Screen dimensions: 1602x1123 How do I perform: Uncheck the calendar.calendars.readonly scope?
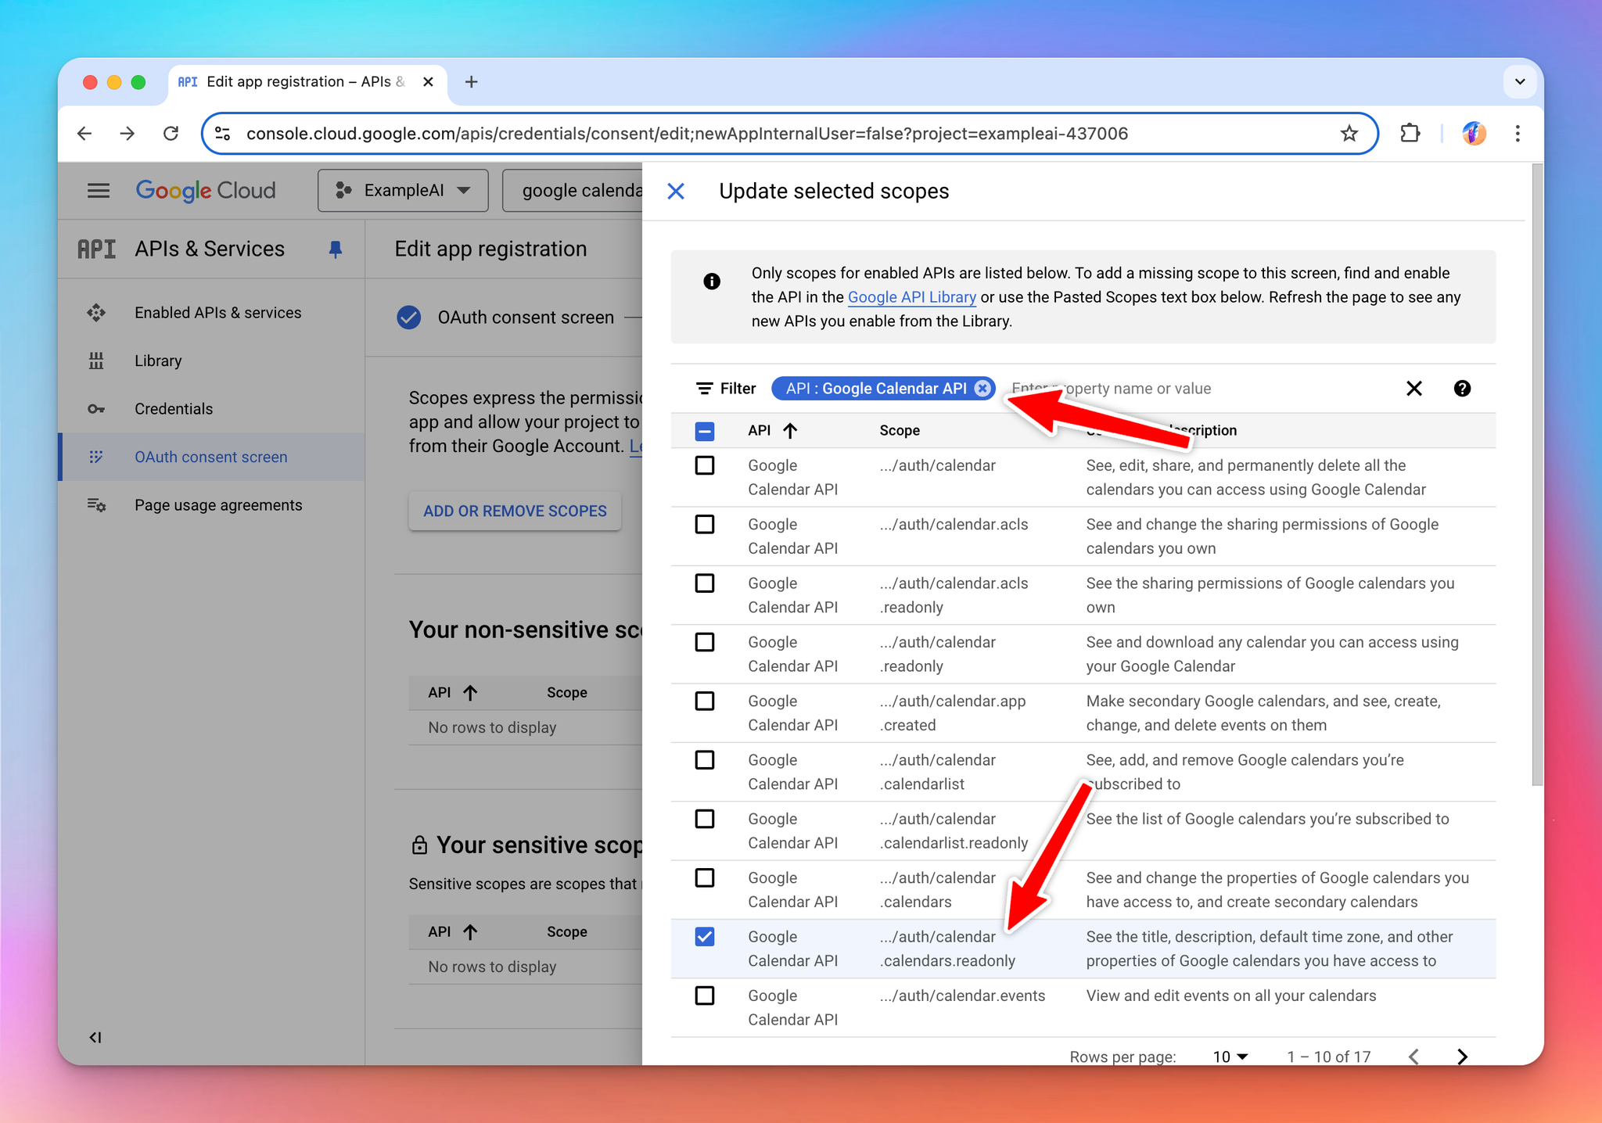(705, 936)
